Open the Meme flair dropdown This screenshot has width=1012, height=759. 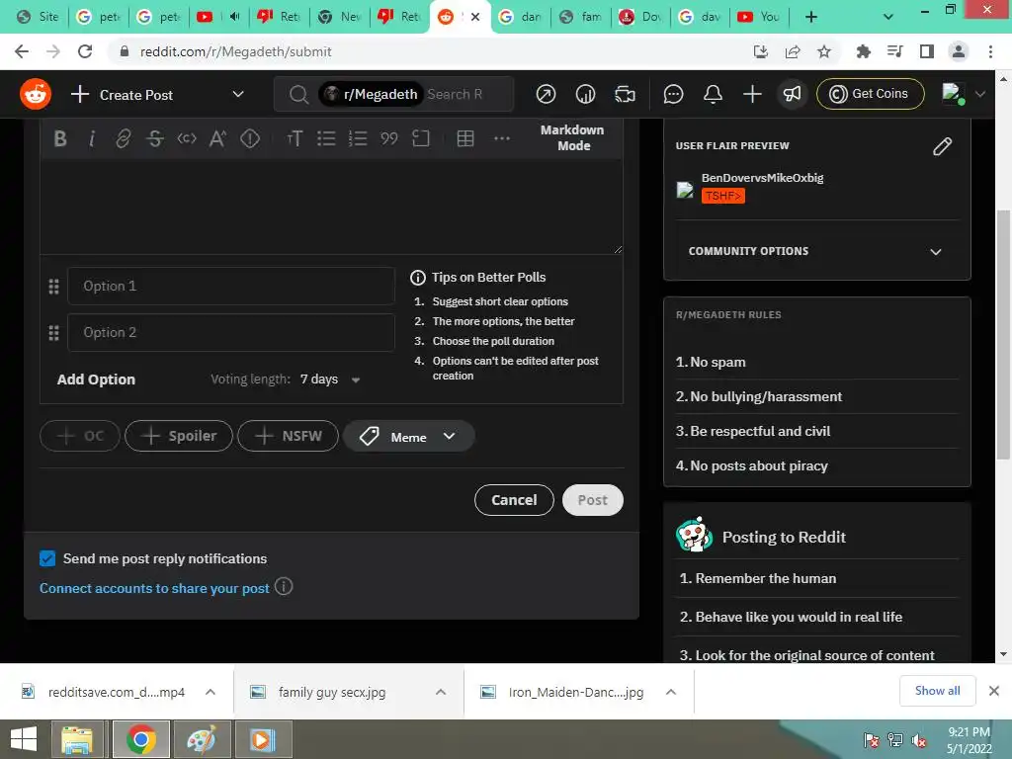409,436
